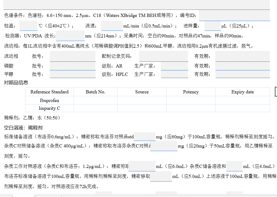Focus the 甲醇 生产厂家 field
Viewport: 277px width, 197px height.
(175, 74)
